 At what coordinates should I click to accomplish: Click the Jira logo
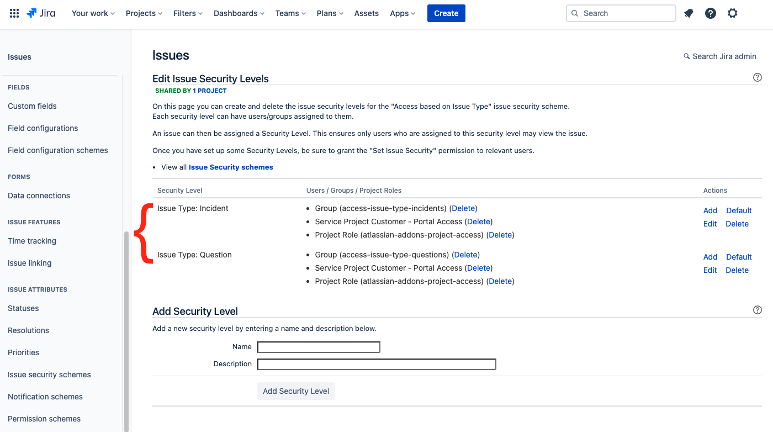click(41, 13)
